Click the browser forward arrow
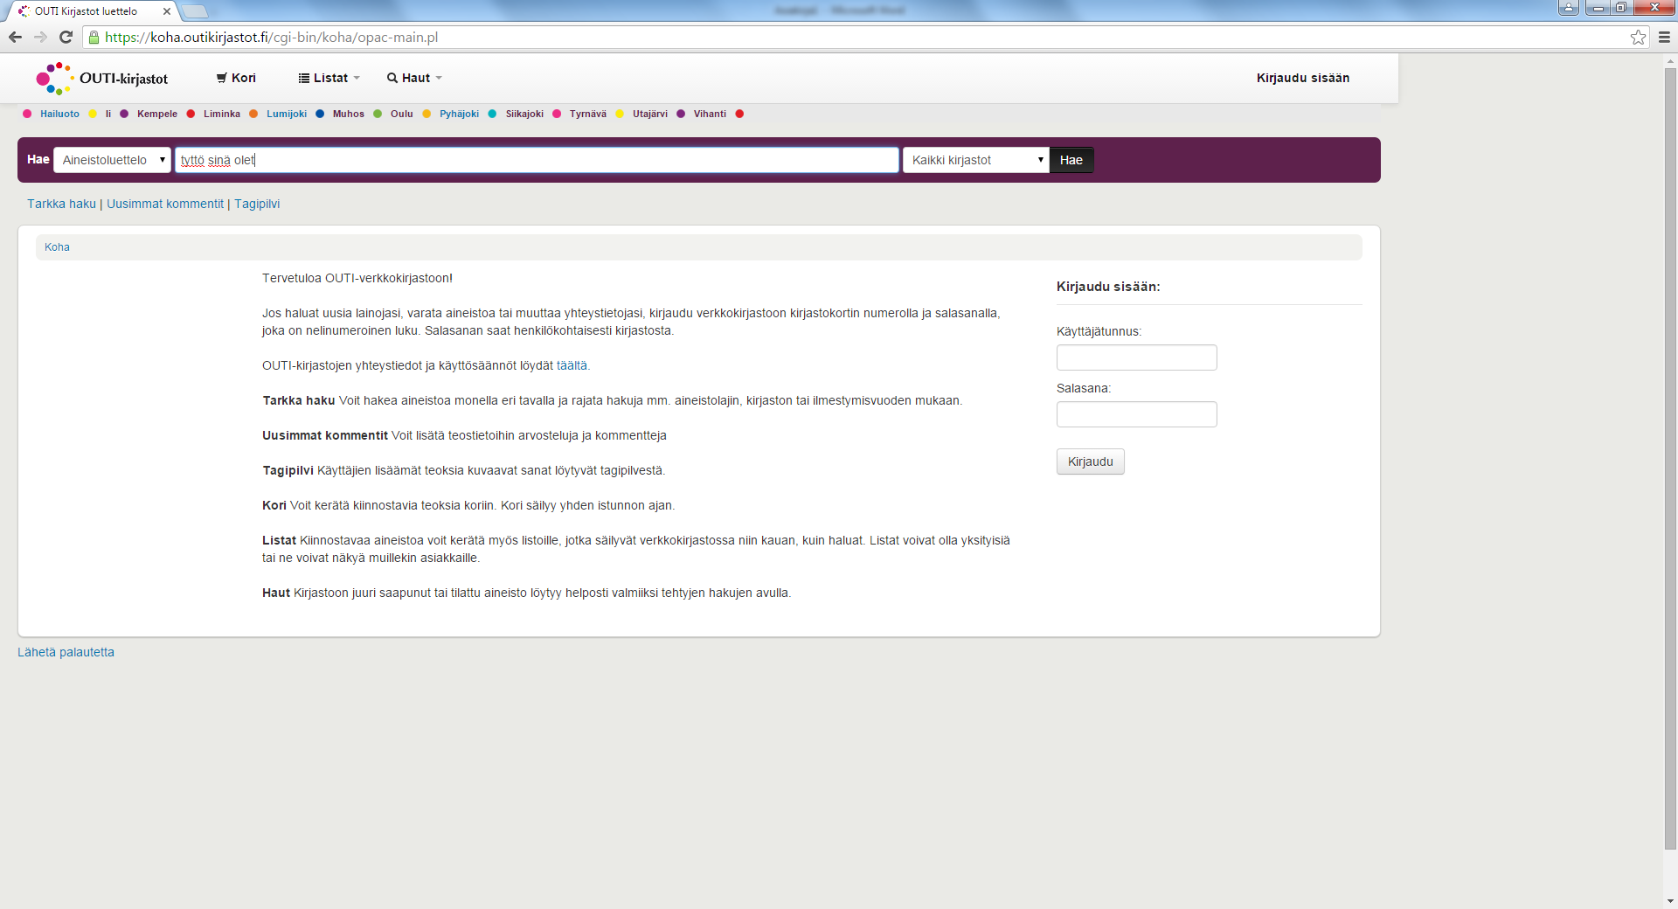This screenshot has height=909, width=1678. coord(40,37)
